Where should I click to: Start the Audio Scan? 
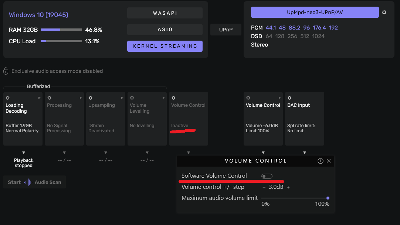click(34, 182)
